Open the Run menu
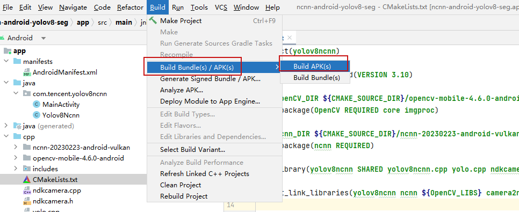 coord(178,8)
